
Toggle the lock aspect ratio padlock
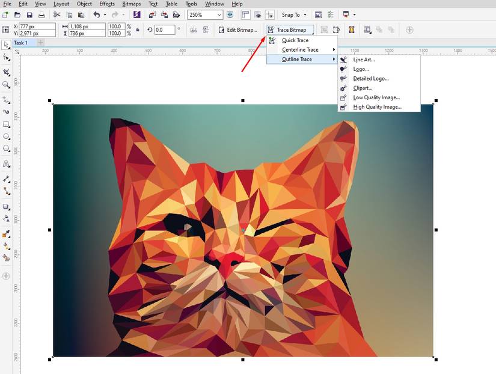tap(138, 29)
